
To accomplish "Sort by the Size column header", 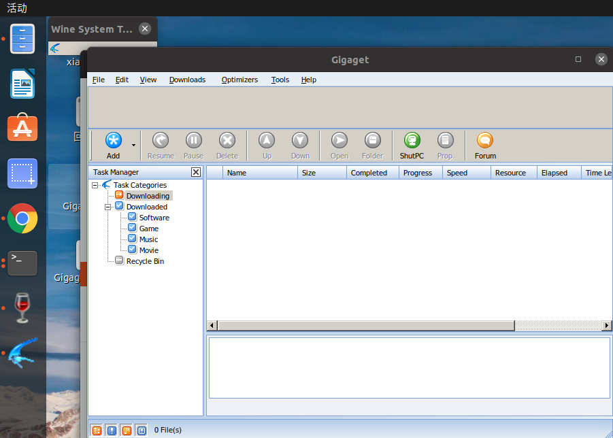I will pyautogui.click(x=322, y=173).
